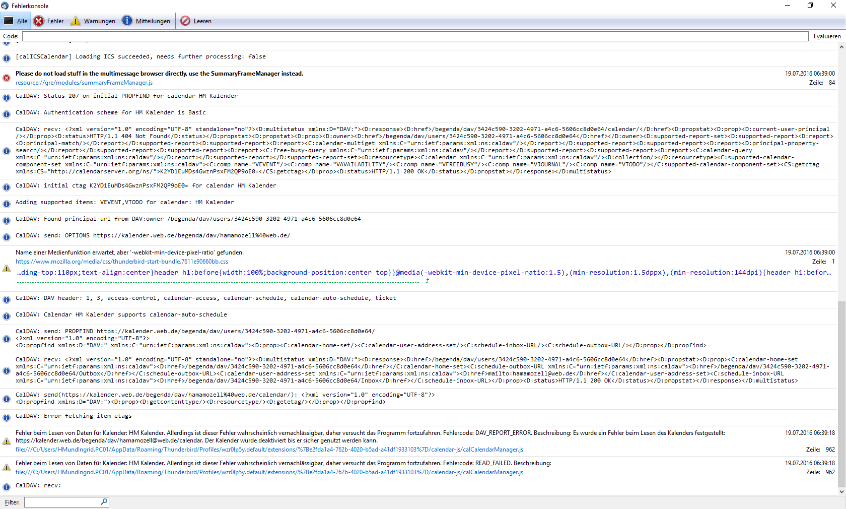This screenshot has height=509, width=846.
Task: Show all messages with Alle filter
Action: pyautogui.click(x=16, y=21)
